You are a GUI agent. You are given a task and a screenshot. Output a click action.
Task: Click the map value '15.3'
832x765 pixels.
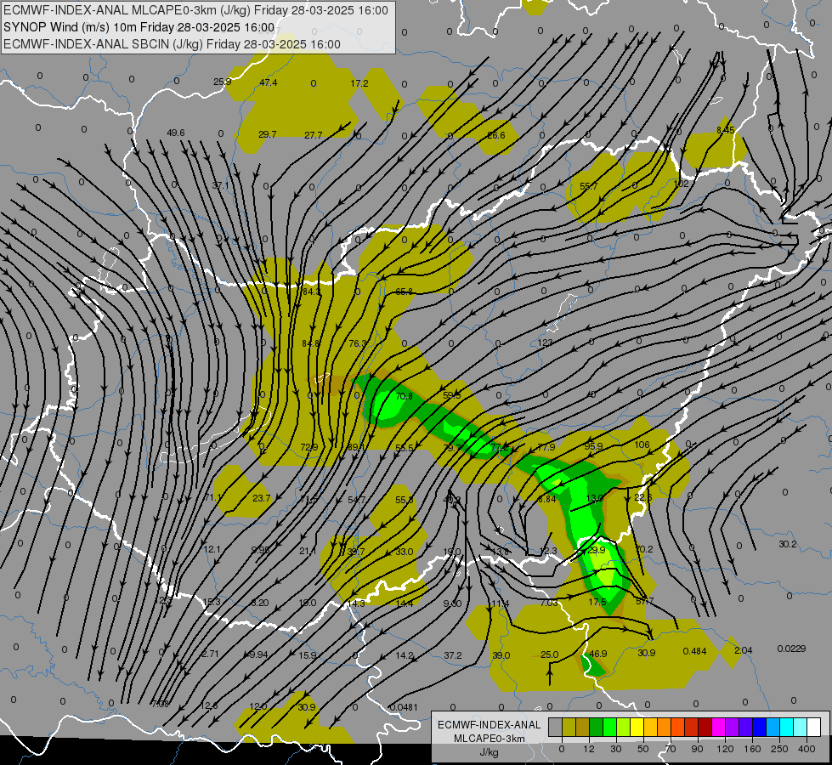[211, 602]
